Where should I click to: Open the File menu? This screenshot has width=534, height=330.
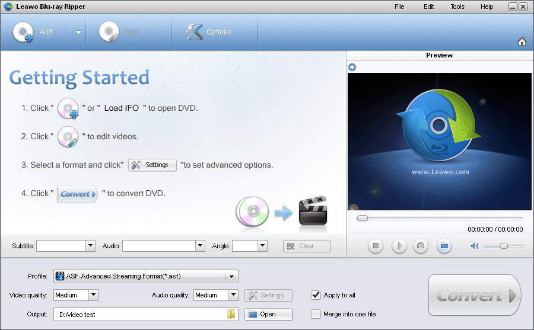click(399, 7)
